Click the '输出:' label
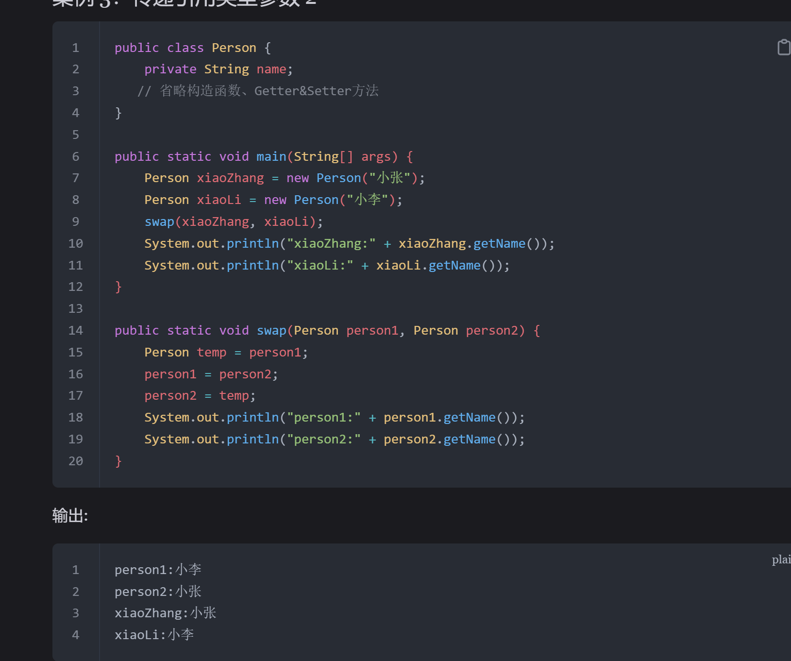Viewport: 791px width, 661px height. click(70, 515)
